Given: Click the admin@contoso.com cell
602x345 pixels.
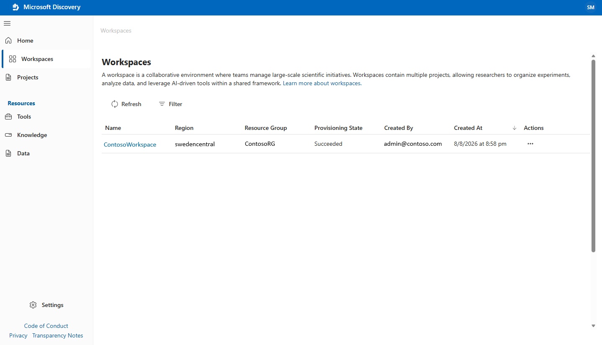Looking at the screenshot, I should (x=413, y=144).
